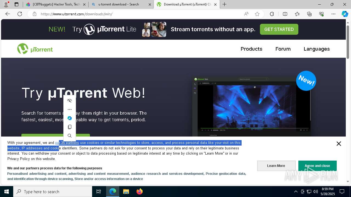
Task: Go back with the browser back arrow
Action: 8,14
